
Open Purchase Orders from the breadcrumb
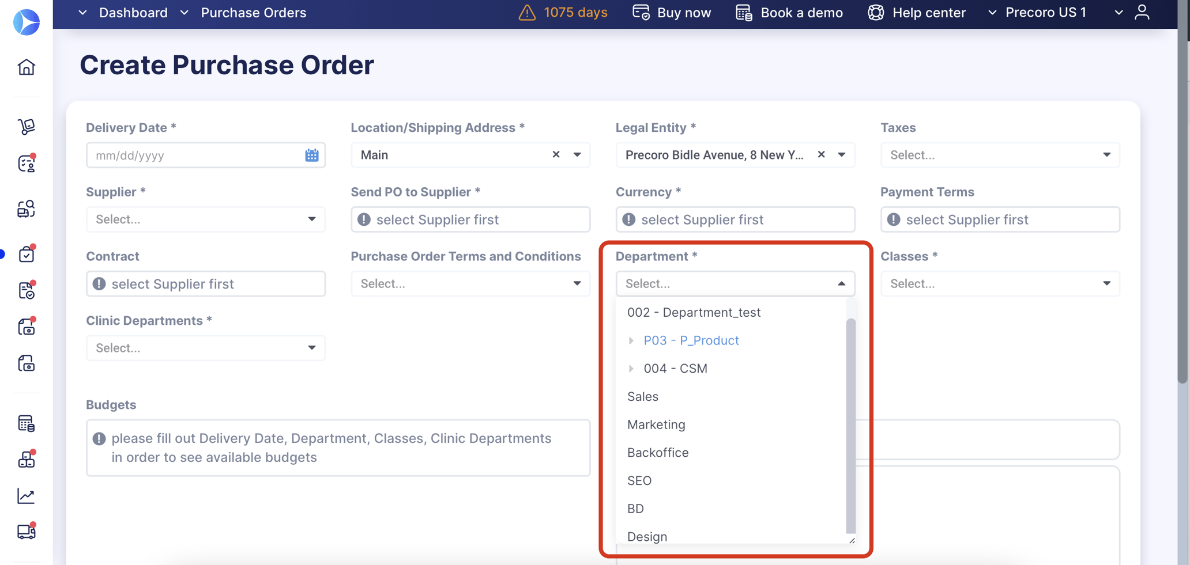click(x=253, y=12)
